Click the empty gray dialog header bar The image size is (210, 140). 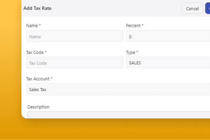115,8
